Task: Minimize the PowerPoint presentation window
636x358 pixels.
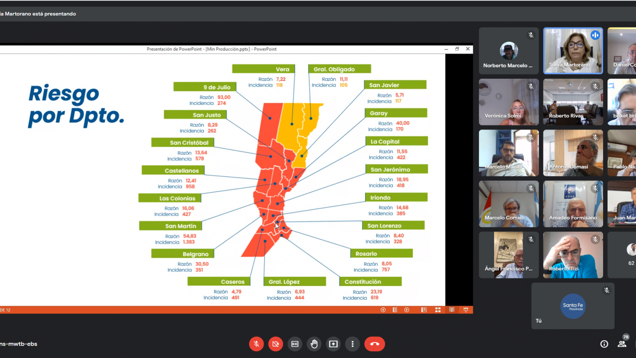Action: pos(447,49)
